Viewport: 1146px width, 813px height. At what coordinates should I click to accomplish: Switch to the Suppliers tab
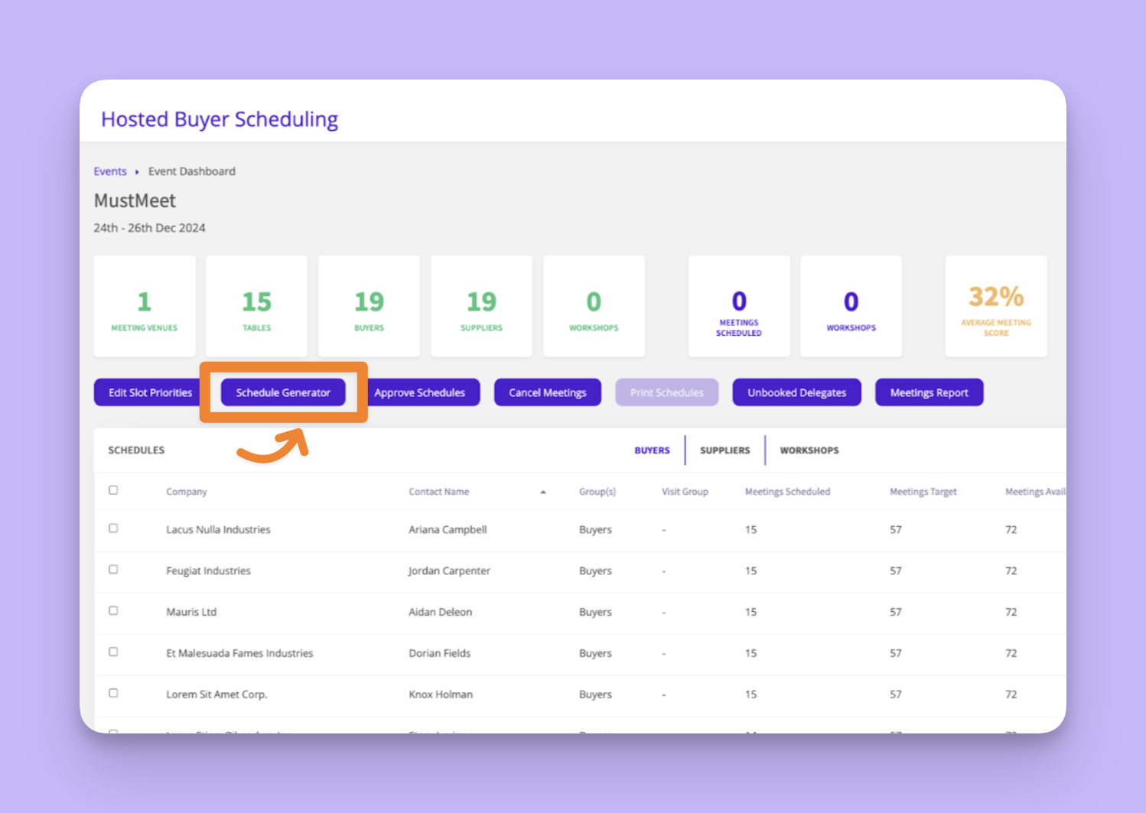tap(724, 450)
